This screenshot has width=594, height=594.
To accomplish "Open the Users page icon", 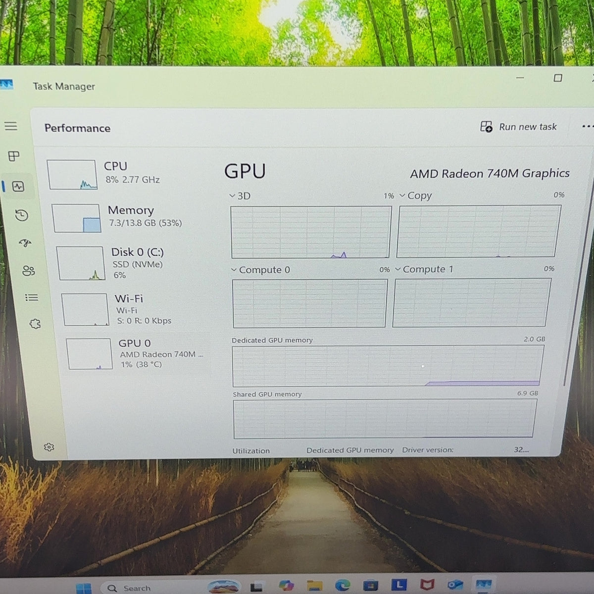I will [x=29, y=271].
